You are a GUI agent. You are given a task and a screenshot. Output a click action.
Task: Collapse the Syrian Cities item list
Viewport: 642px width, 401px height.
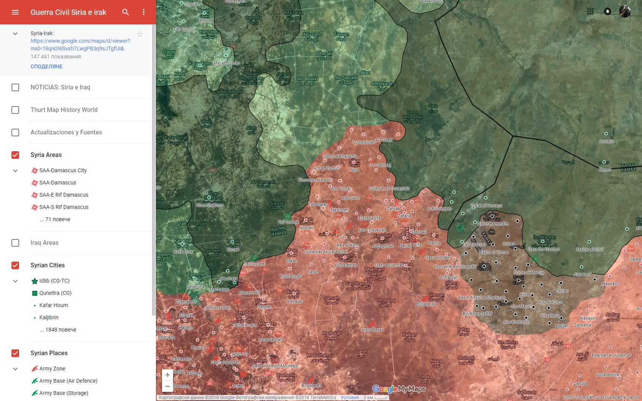15,281
